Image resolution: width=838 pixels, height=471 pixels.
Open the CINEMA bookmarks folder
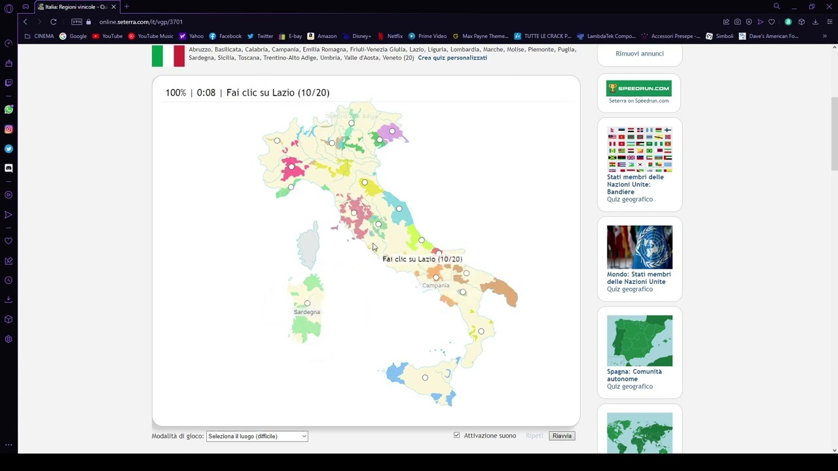(39, 36)
